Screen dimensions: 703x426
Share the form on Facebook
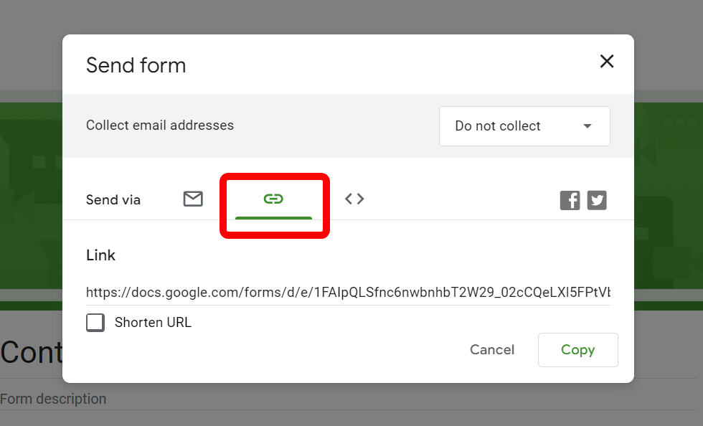[570, 200]
